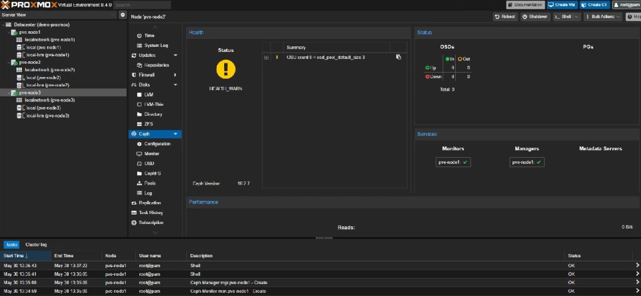Click the Subscription support icon
Screen dimensions: 641x296
coord(134,222)
